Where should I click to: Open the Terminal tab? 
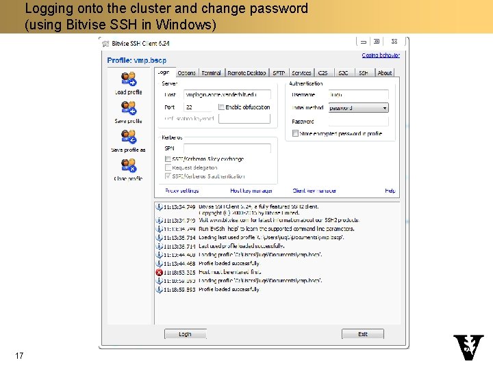pyautogui.click(x=212, y=73)
